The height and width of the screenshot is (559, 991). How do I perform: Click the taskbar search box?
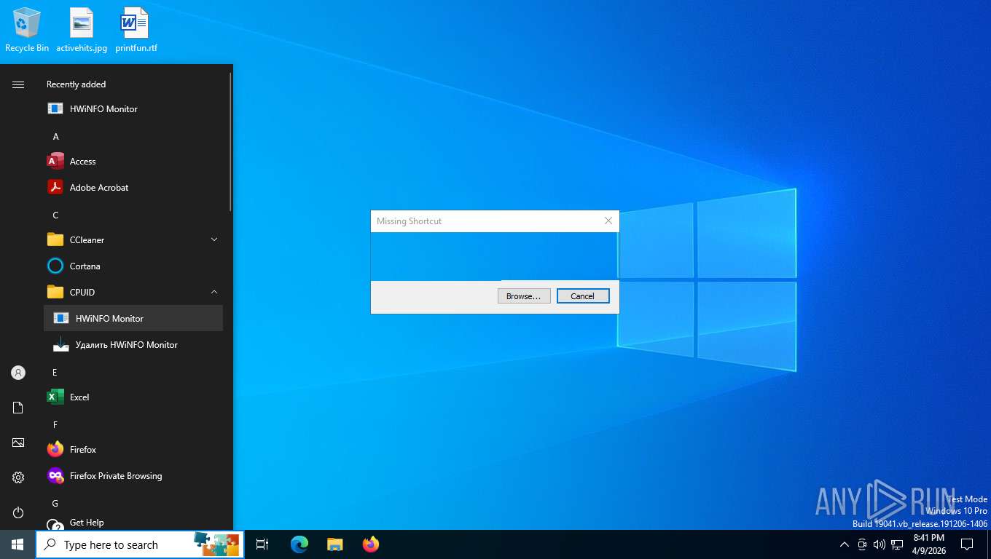point(140,544)
